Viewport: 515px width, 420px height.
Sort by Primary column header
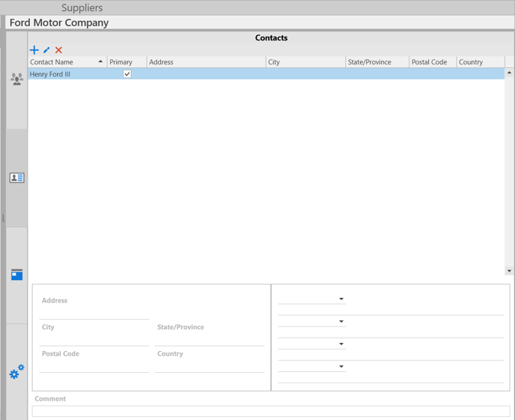(x=127, y=62)
